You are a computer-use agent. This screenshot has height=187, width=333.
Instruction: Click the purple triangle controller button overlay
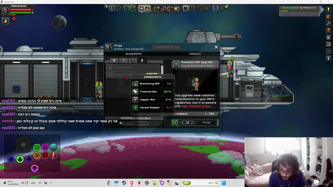[45, 148]
